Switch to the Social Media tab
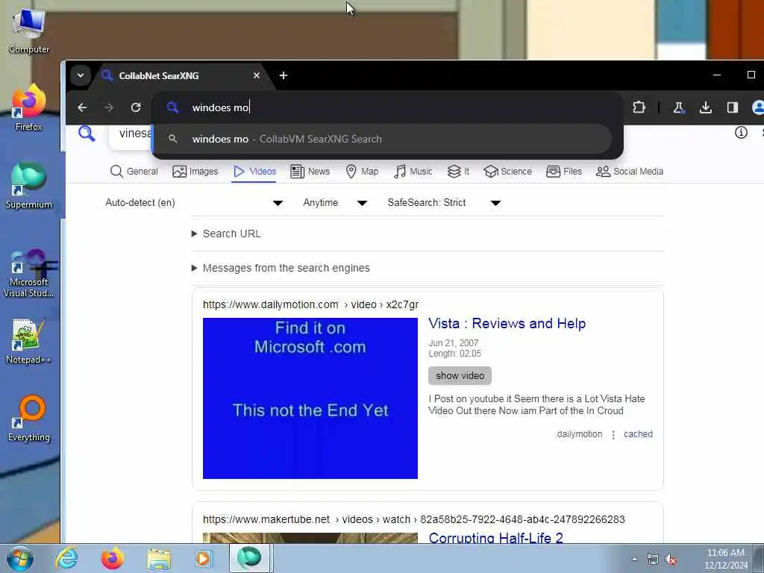Image resolution: width=764 pixels, height=573 pixels. coord(630,172)
